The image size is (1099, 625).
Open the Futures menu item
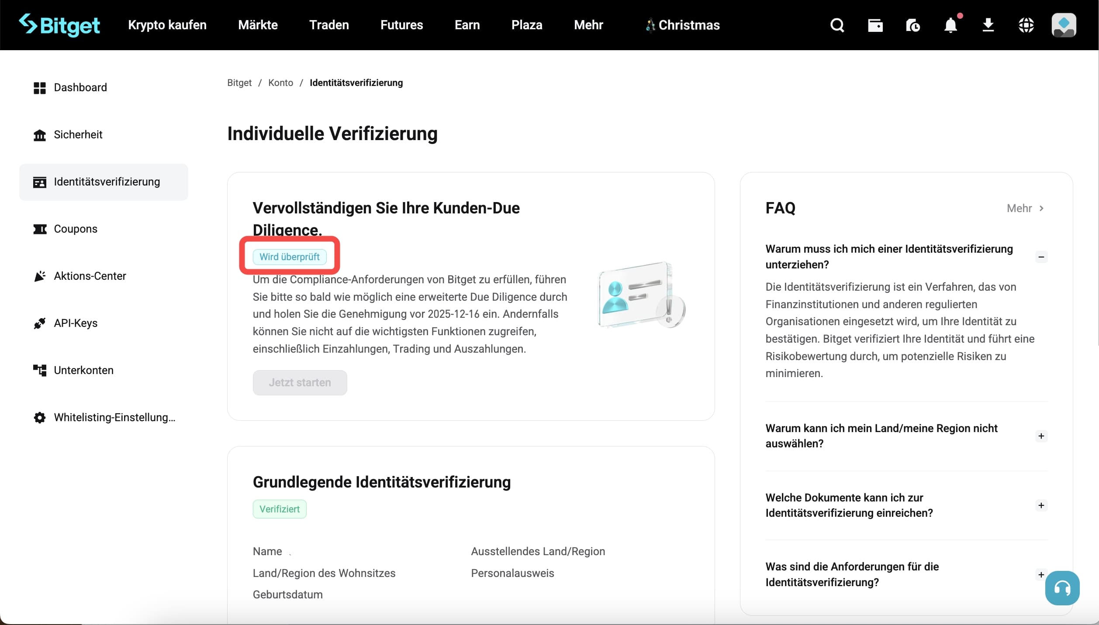coord(401,25)
